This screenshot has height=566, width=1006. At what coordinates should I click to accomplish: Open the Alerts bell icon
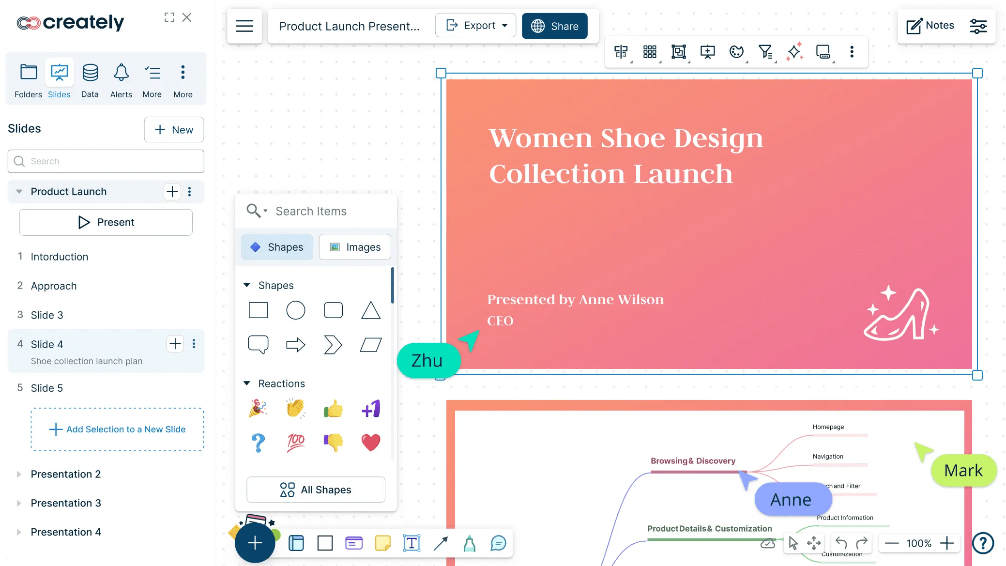click(x=121, y=80)
